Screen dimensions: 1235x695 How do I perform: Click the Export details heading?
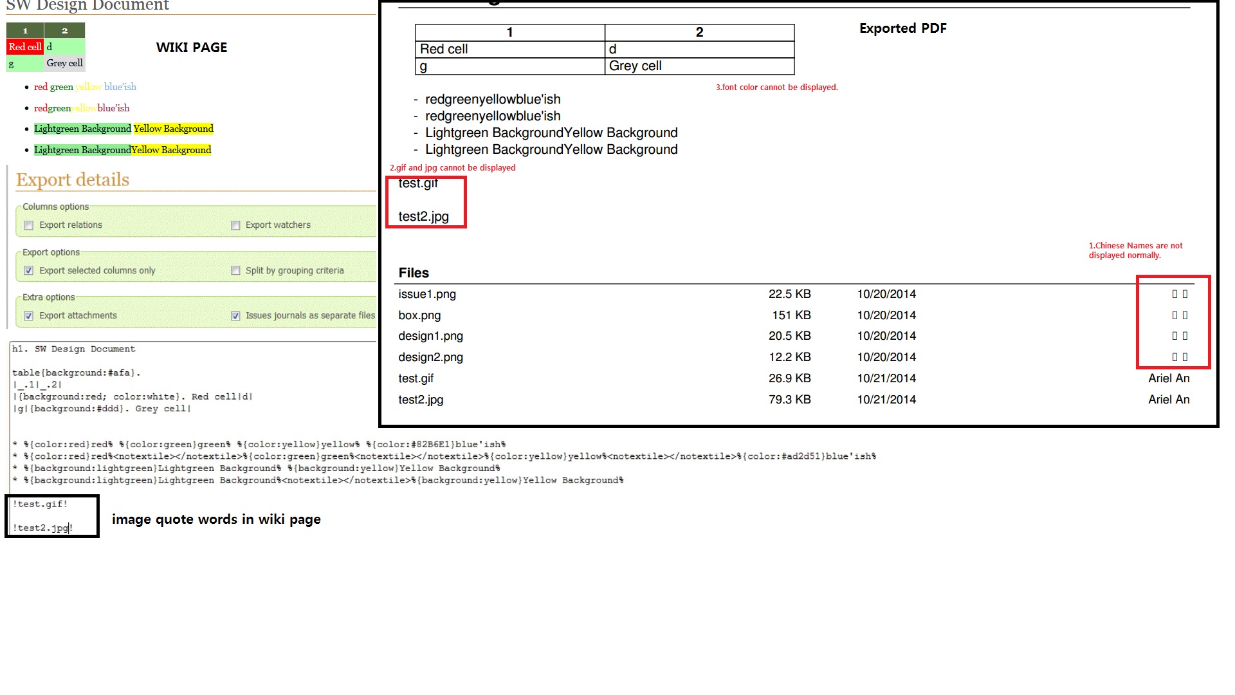click(73, 180)
